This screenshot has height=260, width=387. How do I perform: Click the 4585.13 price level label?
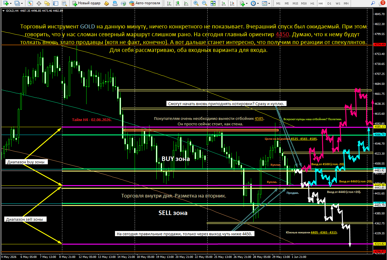tap(379, 127)
